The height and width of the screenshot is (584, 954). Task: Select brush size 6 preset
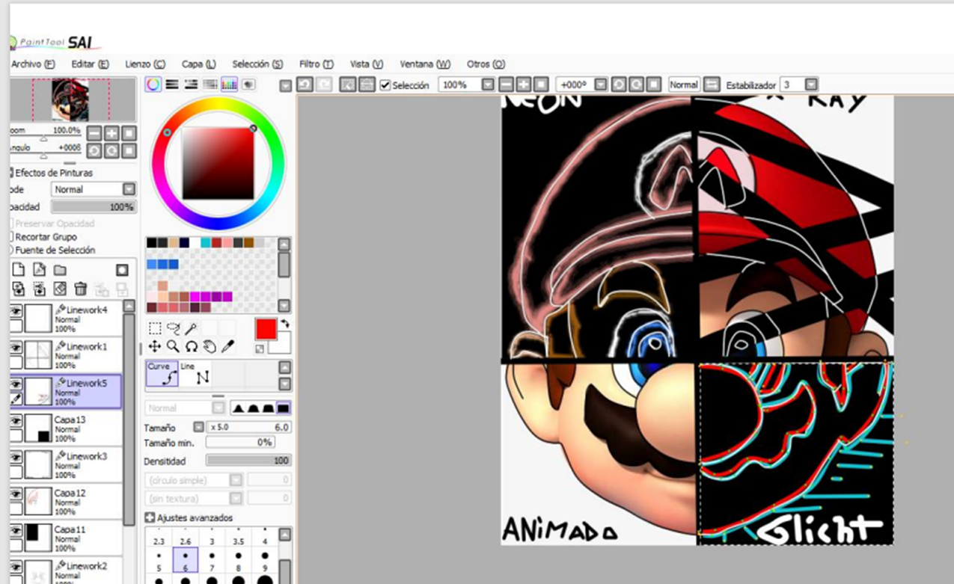[185, 561]
